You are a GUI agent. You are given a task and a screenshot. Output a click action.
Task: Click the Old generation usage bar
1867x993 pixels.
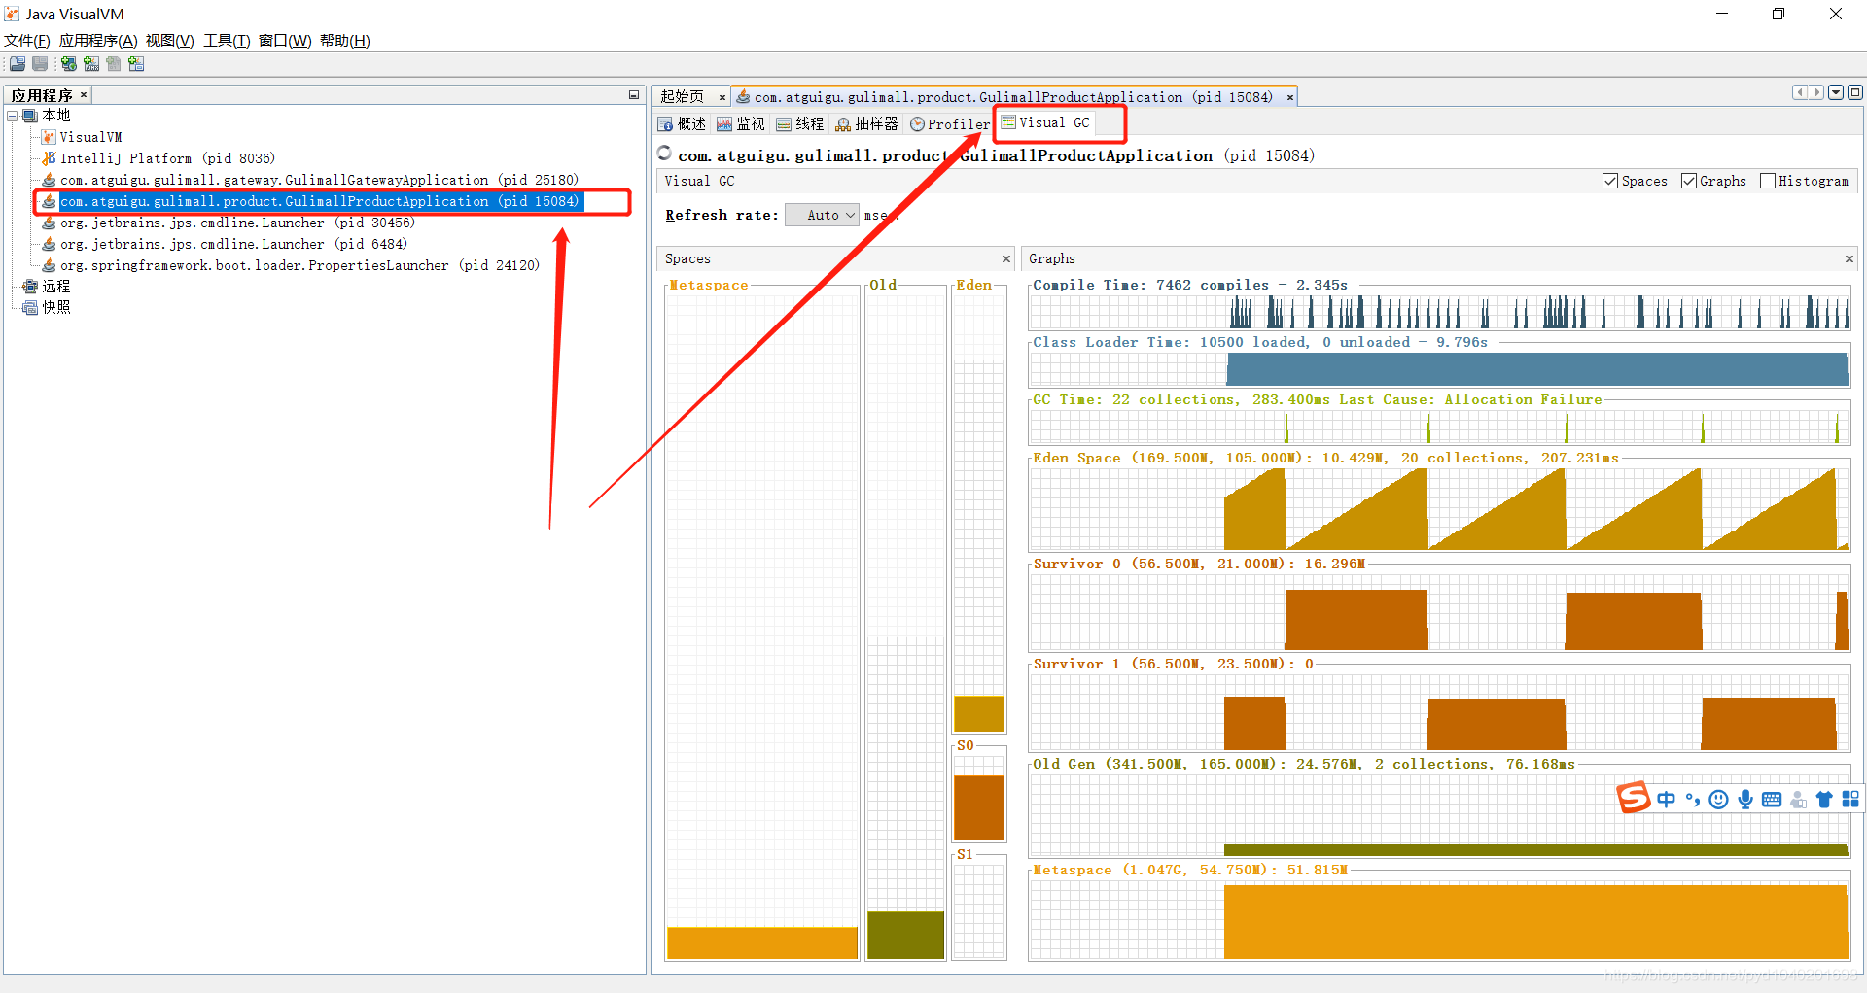click(905, 935)
